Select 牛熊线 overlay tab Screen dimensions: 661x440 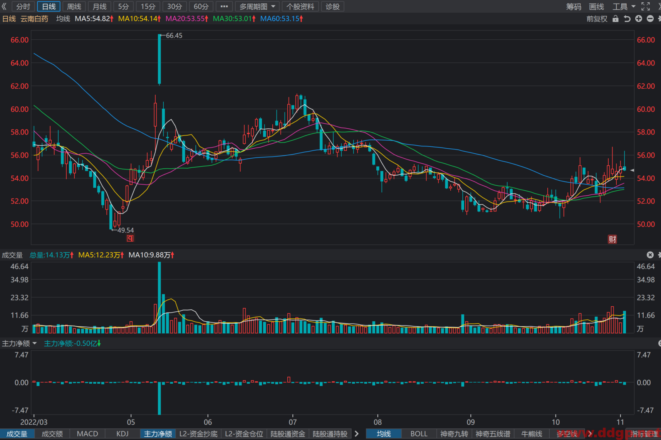tap(532, 434)
